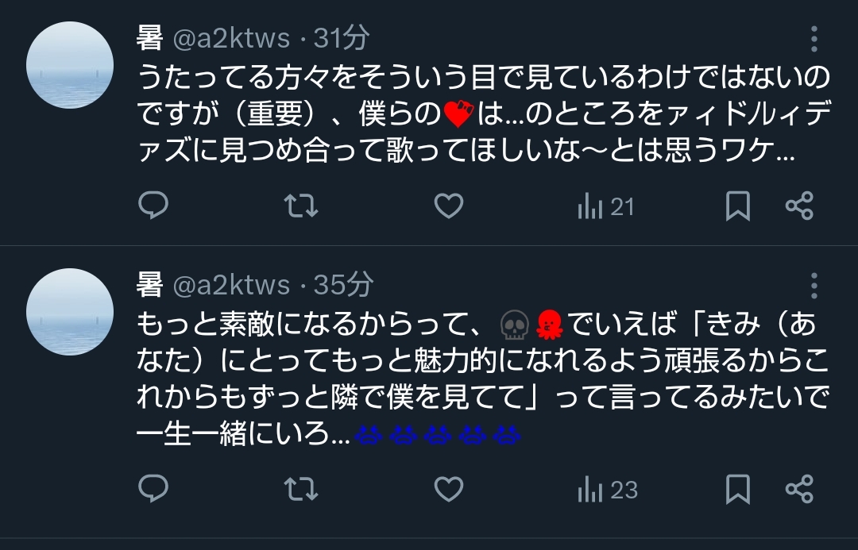This screenshot has width=858, height=550.
Task: View analytics showing 23 views
Action: [x=608, y=490]
